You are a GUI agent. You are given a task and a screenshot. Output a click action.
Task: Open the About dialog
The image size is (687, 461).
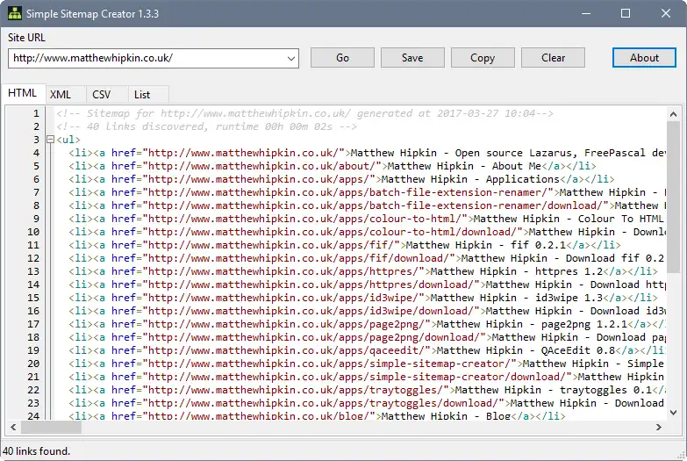click(x=644, y=58)
